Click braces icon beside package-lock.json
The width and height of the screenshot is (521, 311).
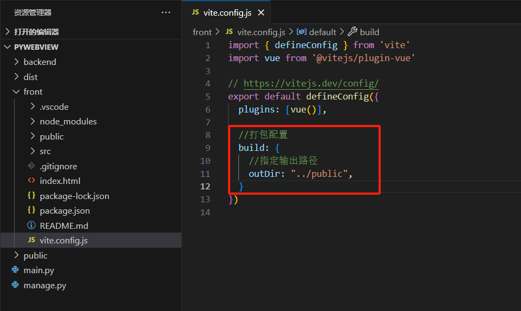(31, 195)
